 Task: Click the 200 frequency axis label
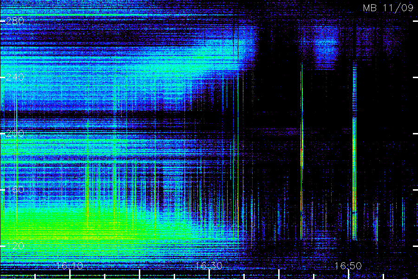click(15, 133)
